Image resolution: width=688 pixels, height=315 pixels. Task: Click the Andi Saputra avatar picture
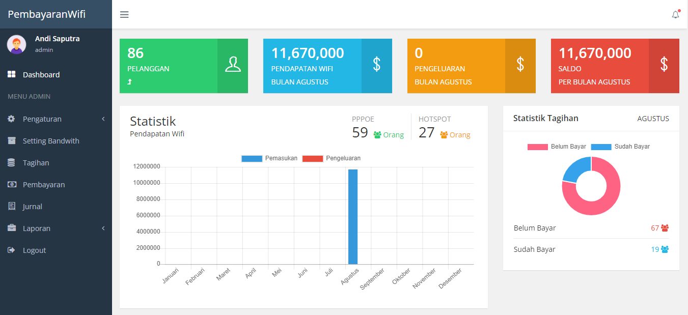[x=16, y=44]
